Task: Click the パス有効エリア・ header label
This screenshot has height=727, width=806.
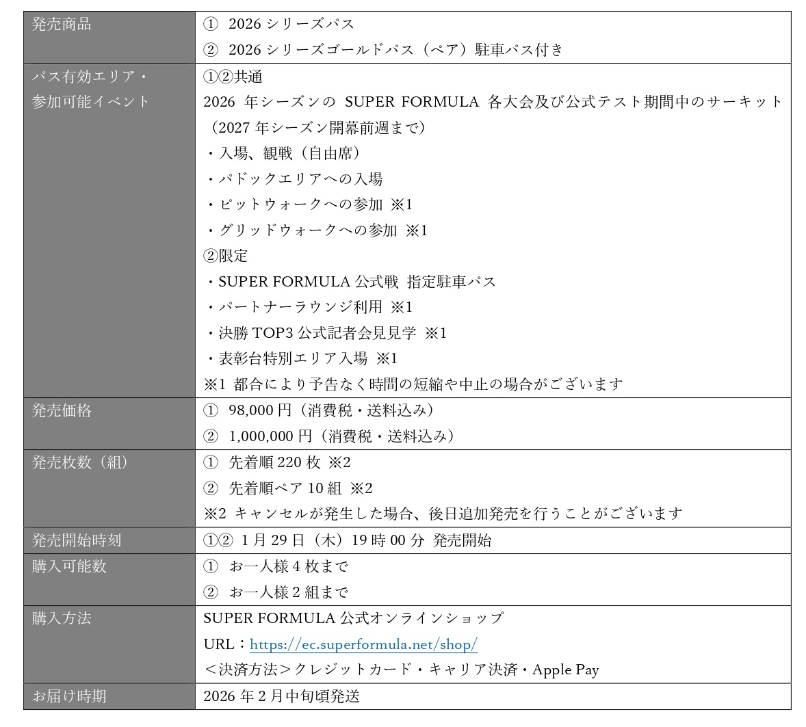Action: click(90, 77)
